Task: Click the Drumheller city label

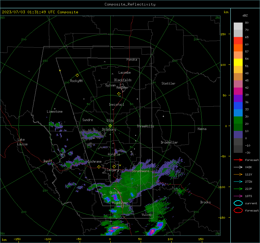Action: tap(169, 142)
